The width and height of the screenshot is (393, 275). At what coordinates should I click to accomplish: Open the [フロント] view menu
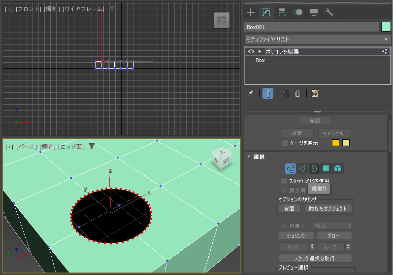(29, 9)
